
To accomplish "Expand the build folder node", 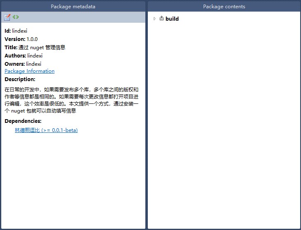I will tap(154, 19).
